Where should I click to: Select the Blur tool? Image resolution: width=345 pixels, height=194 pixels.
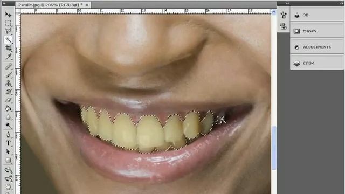(8, 117)
